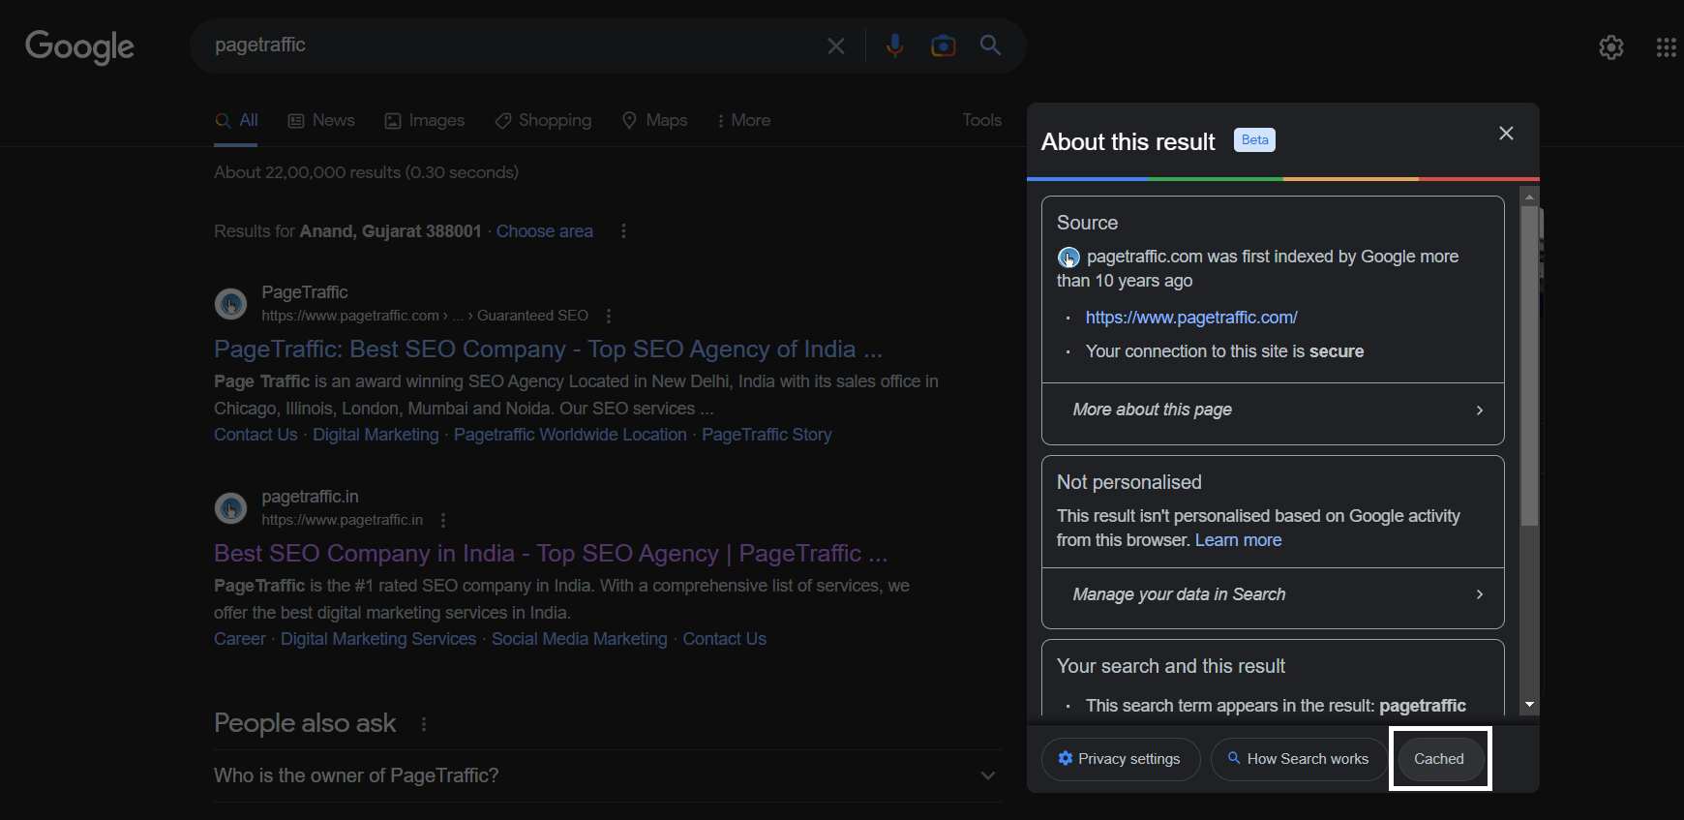Open three-dot menu next to People also ask
The image size is (1684, 820).
424,724
